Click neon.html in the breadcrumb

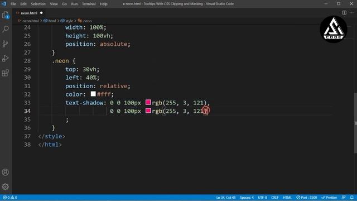tap(31, 21)
